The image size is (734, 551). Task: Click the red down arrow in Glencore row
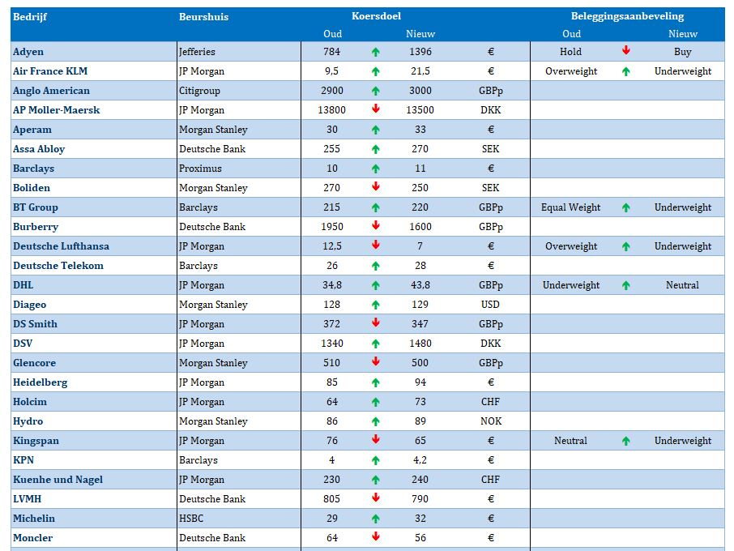pos(375,361)
